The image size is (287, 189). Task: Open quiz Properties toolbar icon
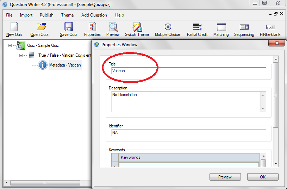pyautogui.click(x=92, y=29)
